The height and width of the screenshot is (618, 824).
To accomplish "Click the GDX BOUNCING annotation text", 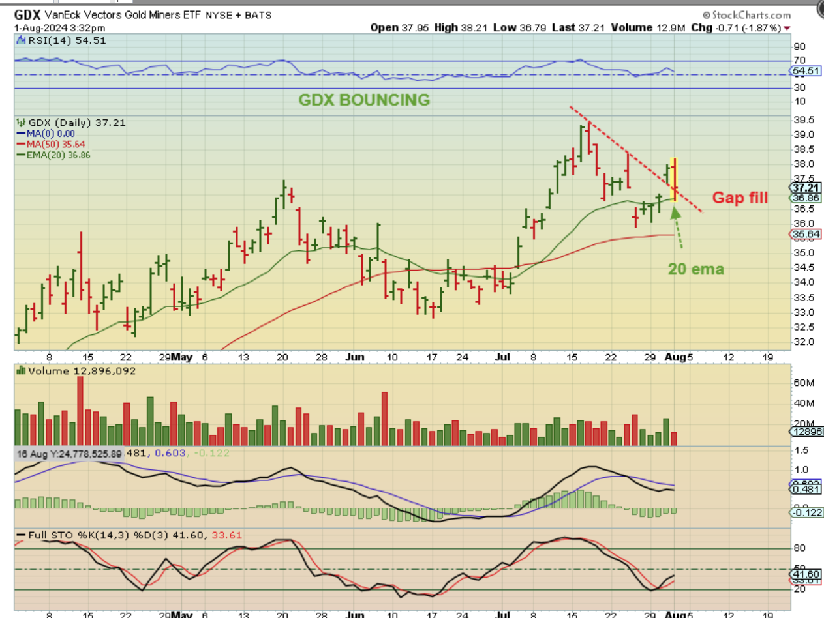I will pos(364,100).
